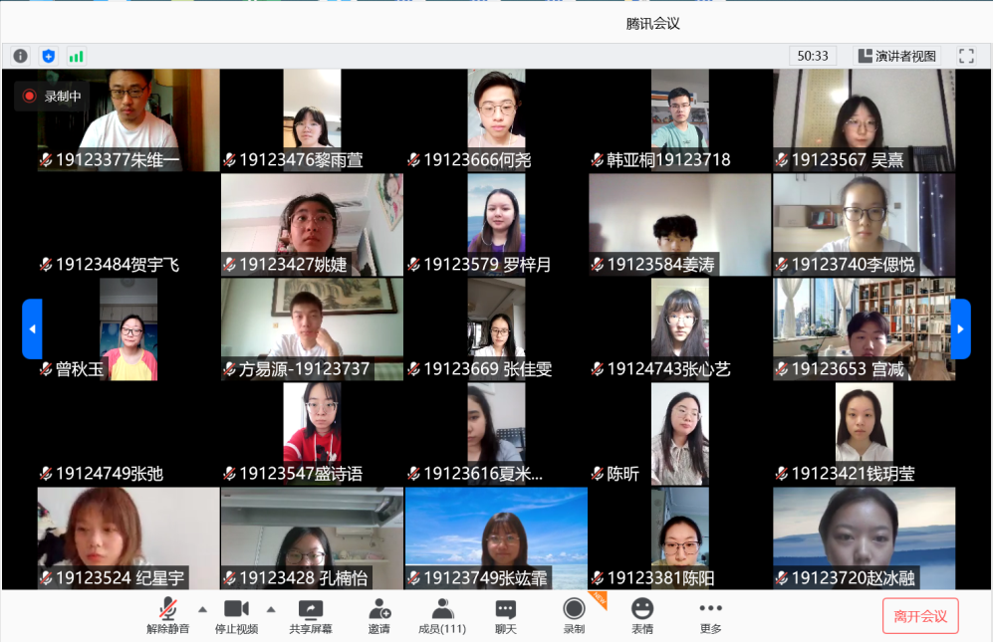The image size is (993, 642).
Task: Click the 50:33 meeting timer
Action: pyautogui.click(x=813, y=56)
